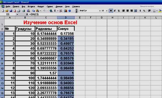
Task: Click the Copy icon in the toolbar
Action: tap(33, 11)
